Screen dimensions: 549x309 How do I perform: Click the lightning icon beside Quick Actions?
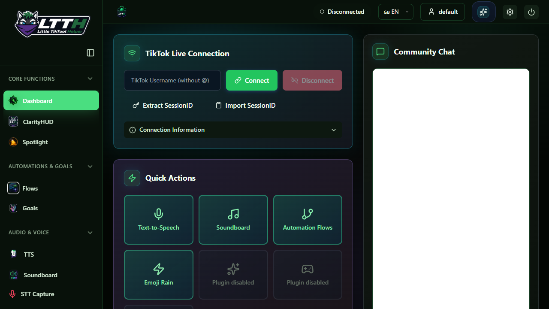pos(132,178)
